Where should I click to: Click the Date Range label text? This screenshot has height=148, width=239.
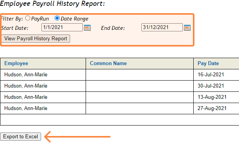74,19
